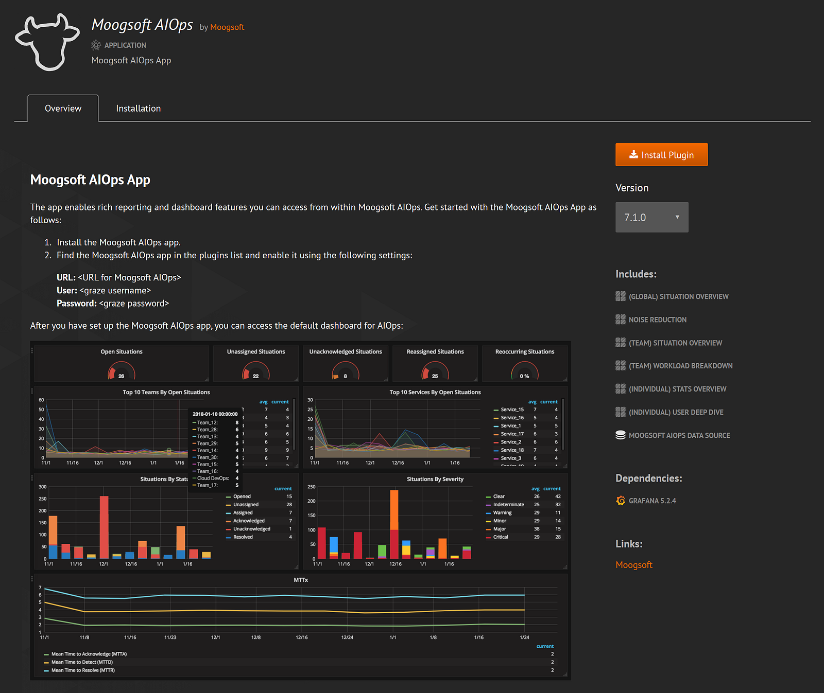Click the orange Install Plugin button
Viewport: 824px width, 693px height.
[x=661, y=155]
